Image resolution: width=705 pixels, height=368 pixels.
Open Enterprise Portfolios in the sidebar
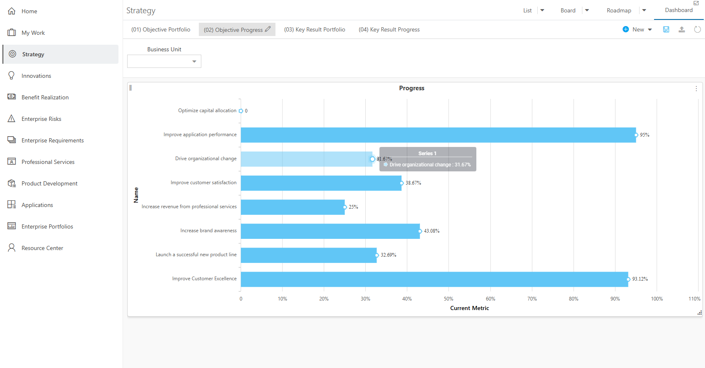click(x=60, y=226)
